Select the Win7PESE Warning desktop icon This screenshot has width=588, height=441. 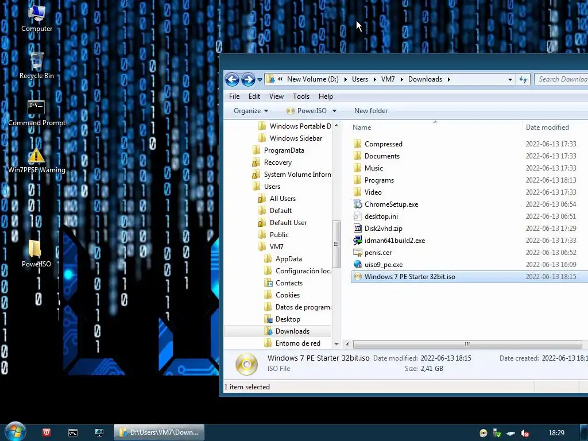(x=36, y=161)
